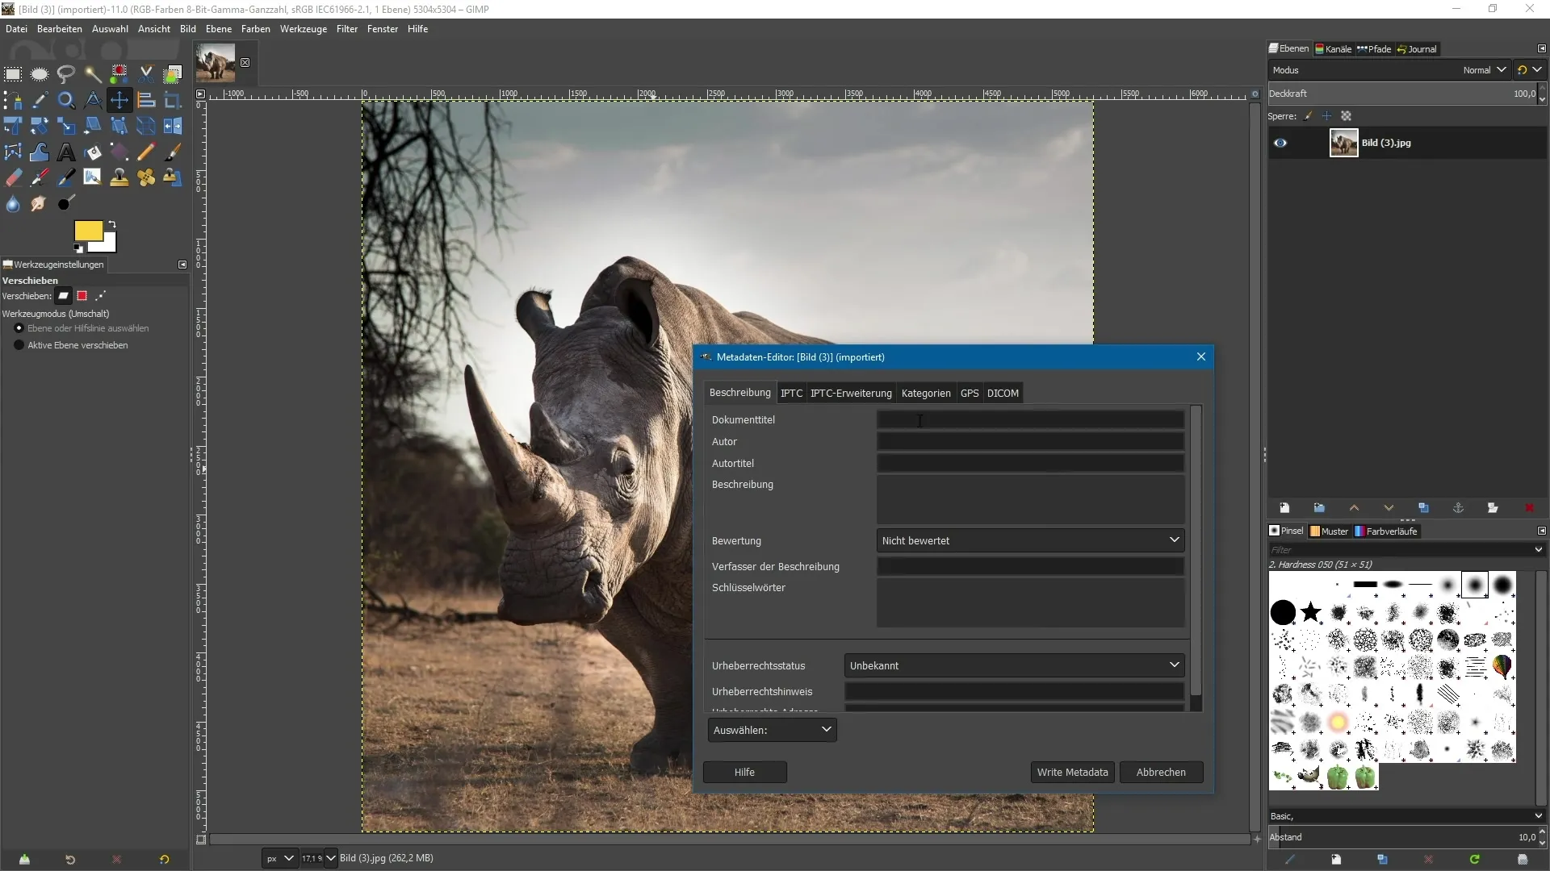Toggle lock alpha channel checkerboard icon
The width and height of the screenshot is (1550, 871).
(1346, 116)
